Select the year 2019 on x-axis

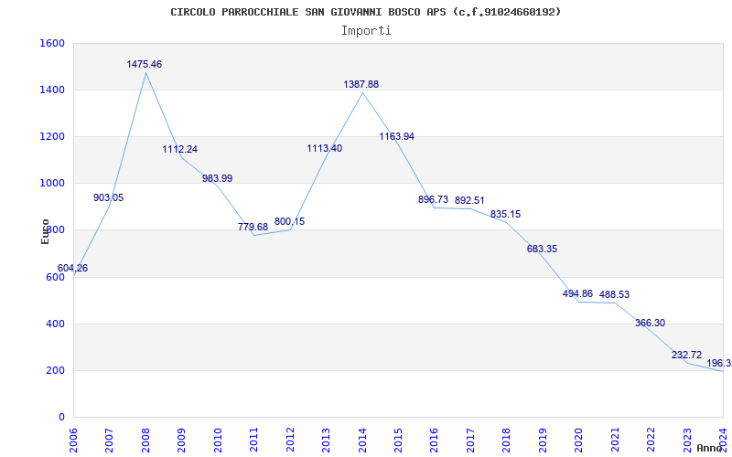[543, 440]
